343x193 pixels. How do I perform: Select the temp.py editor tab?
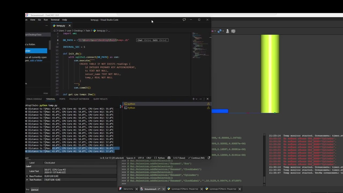(x=61, y=26)
